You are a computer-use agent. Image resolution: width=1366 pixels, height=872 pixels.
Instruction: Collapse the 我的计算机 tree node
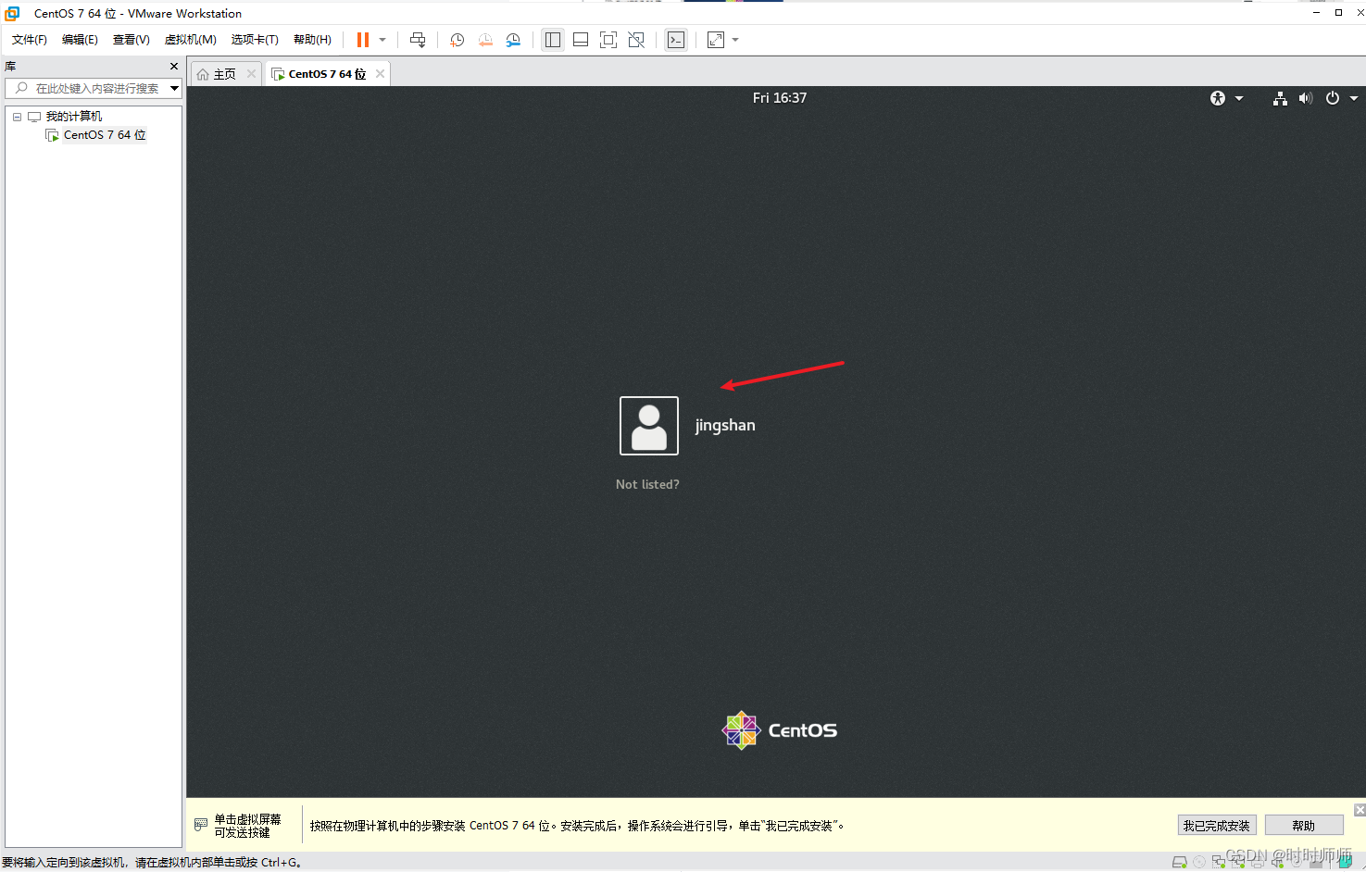coord(17,117)
